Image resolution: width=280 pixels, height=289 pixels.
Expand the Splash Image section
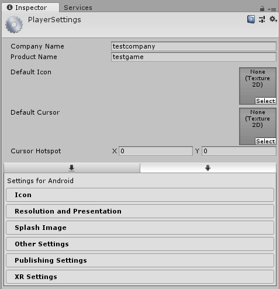140,228
